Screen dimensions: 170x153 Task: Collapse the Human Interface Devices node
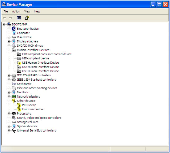point(9,50)
